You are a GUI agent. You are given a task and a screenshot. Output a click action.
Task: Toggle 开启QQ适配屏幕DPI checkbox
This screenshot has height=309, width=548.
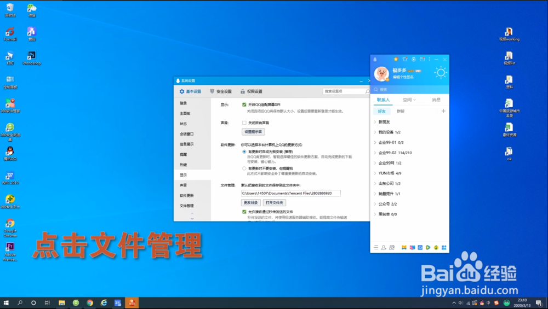point(244,104)
